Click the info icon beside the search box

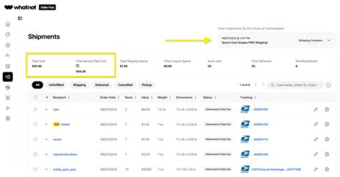328,85
